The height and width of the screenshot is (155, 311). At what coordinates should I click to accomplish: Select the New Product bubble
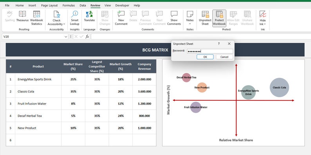pyautogui.click(x=202, y=87)
